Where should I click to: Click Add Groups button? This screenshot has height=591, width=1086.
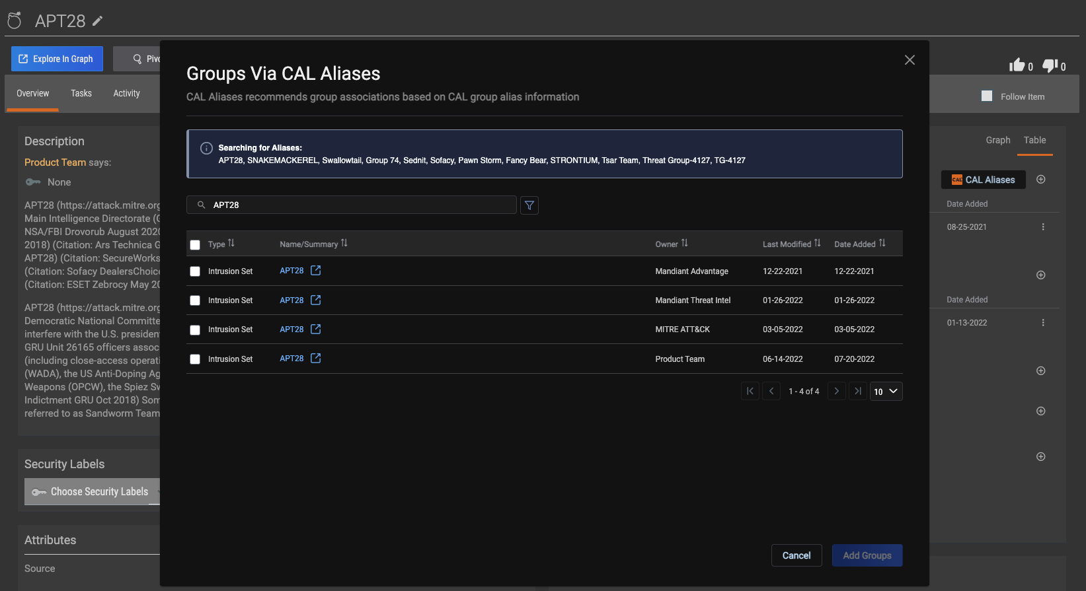point(867,555)
